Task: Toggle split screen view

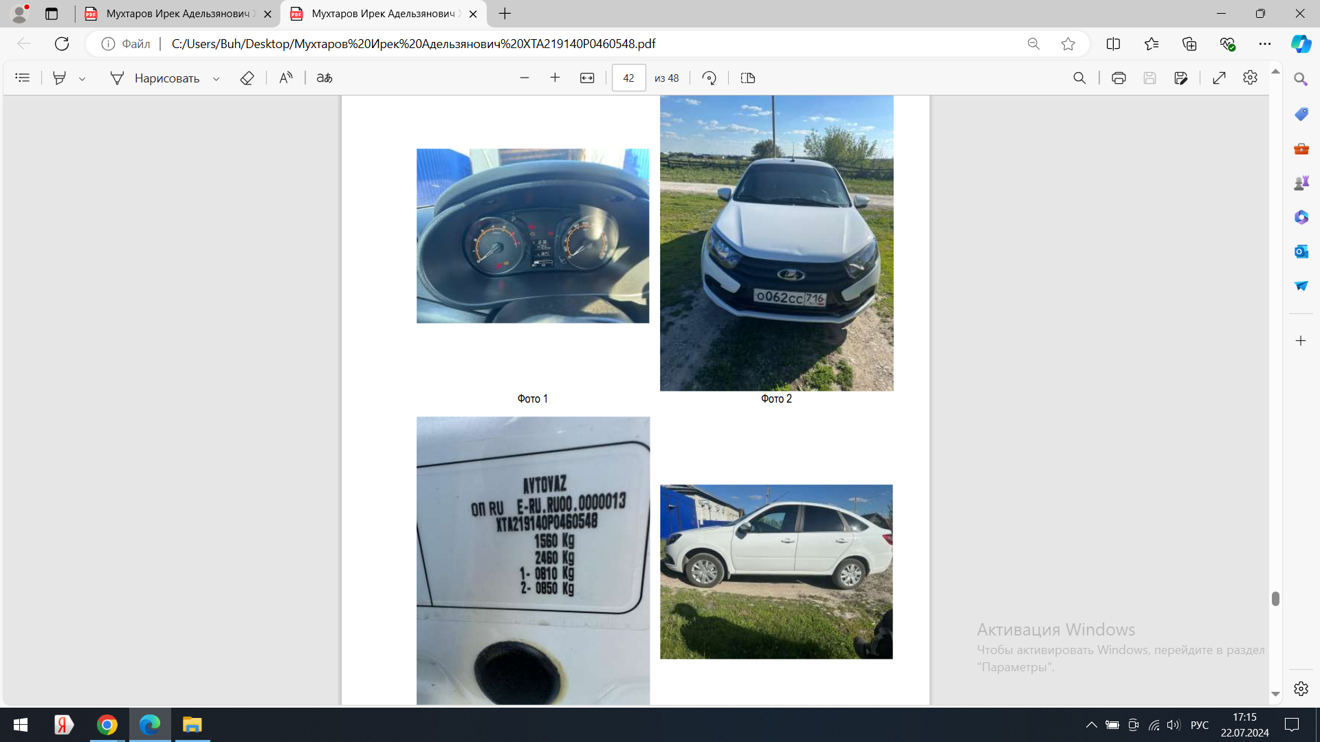Action: pos(1113,44)
